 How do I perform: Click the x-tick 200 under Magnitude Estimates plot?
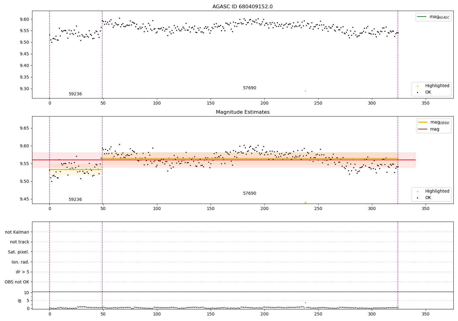coord(264,209)
